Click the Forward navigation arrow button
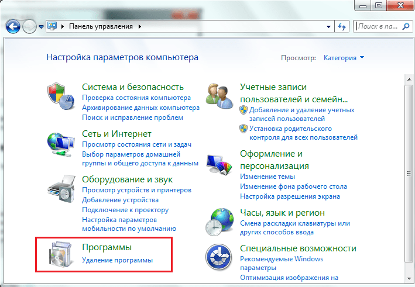415x287 pixels. point(29,26)
